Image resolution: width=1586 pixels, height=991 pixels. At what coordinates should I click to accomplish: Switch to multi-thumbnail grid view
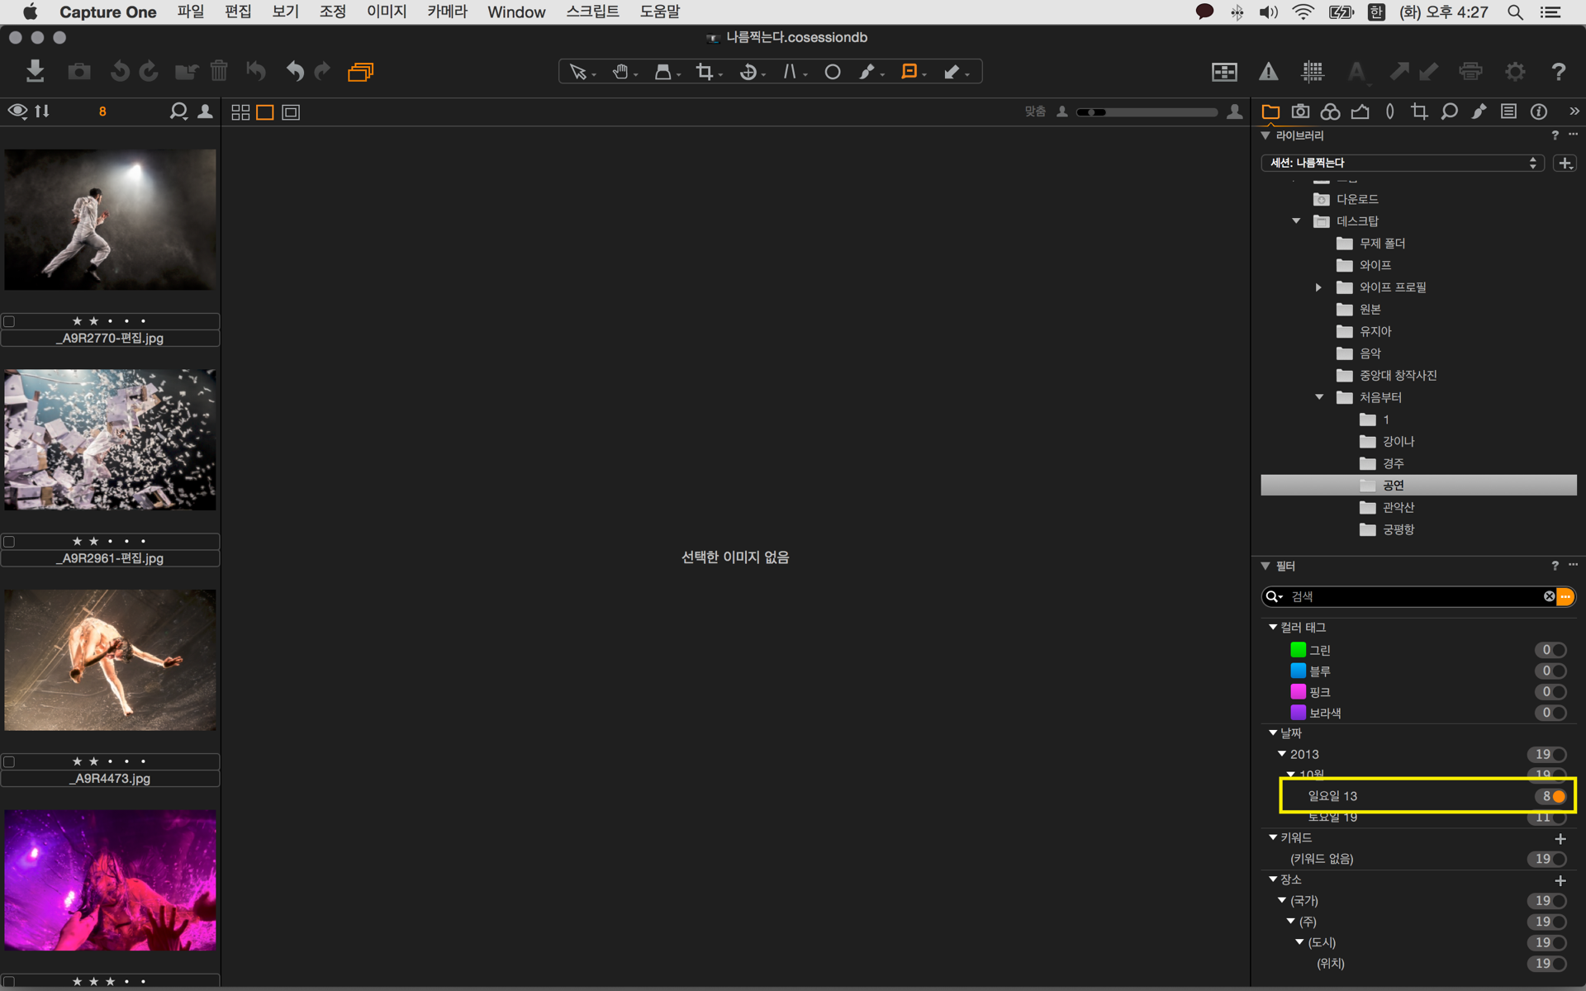click(240, 112)
